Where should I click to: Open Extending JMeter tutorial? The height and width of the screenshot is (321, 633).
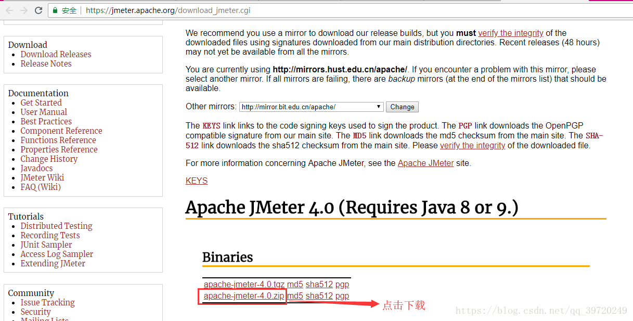(x=53, y=263)
